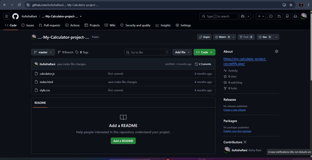The width and height of the screenshot is (312, 160).
Task: Open the create new plus dropdown
Action: pos(261,16)
